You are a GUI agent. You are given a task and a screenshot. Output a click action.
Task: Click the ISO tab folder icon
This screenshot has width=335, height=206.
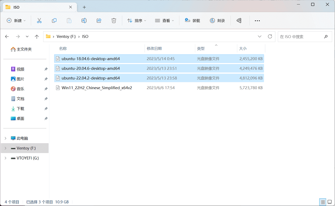click(x=8, y=7)
